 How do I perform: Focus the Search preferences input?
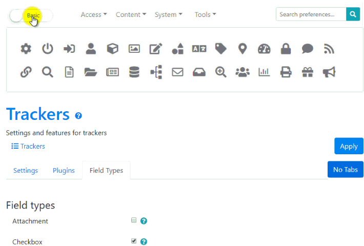point(311,14)
